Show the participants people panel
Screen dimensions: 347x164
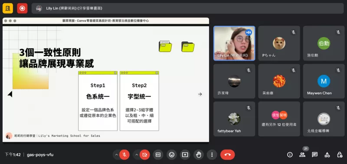pyautogui.click(x=302, y=155)
